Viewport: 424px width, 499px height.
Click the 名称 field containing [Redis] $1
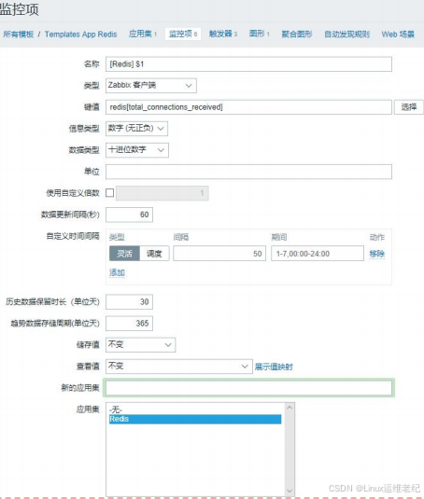[x=248, y=64]
